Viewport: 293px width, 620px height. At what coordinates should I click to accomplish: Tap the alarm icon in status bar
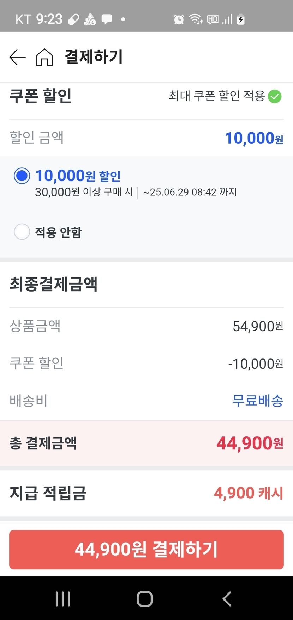click(x=179, y=19)
